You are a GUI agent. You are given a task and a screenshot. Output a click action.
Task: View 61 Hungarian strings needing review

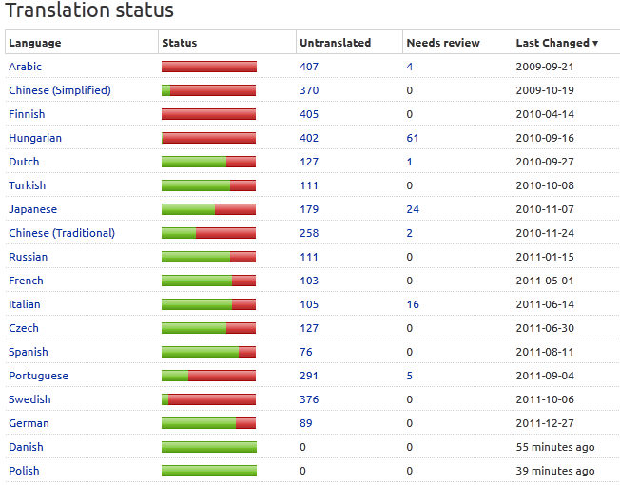tap(413, 138)
